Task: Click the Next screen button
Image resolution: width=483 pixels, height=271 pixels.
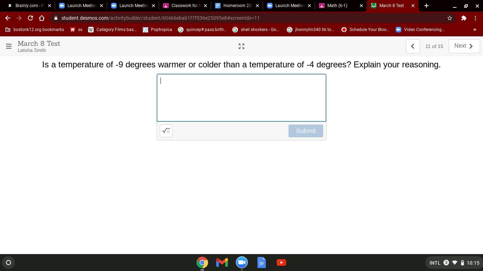Action: point(464,46)
